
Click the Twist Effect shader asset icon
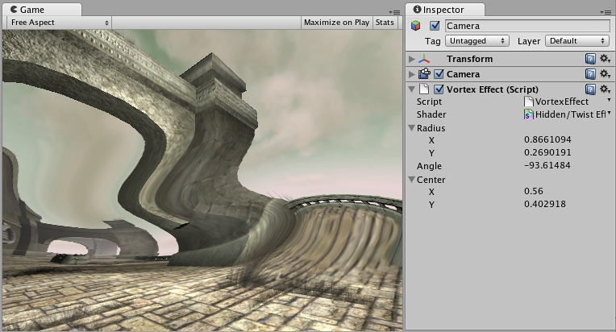pyautogui.click(x=529, y=114)
